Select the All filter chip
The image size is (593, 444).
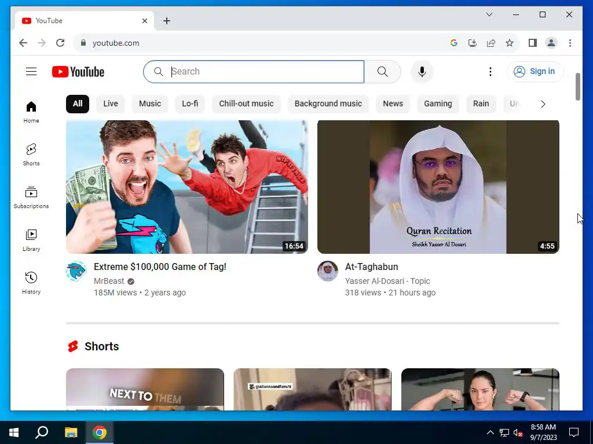click(78, 104)
